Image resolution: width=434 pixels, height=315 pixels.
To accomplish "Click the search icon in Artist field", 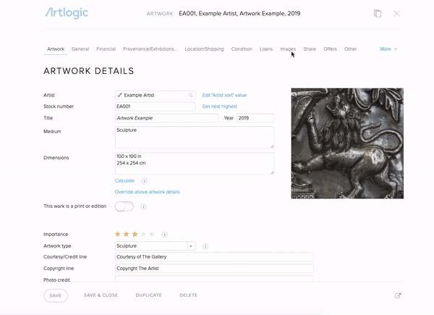I will 191,95.
